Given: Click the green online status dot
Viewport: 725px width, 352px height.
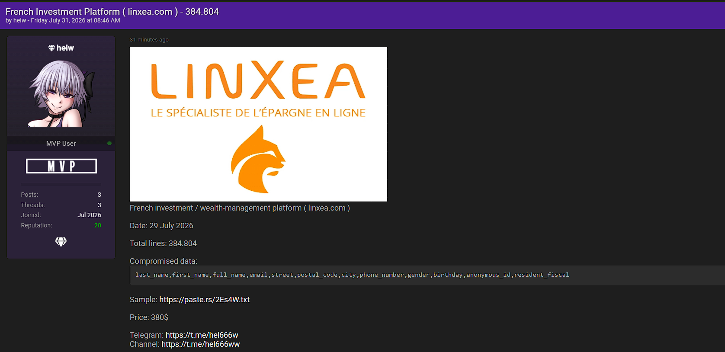Looking at the screenshot, I should (x=109, y=143).
